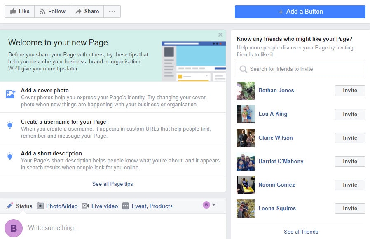Click the Search for friends to invite field
The width and height of the screenshot is (370, 239).
pyautogui.click(x=301, y=69)
